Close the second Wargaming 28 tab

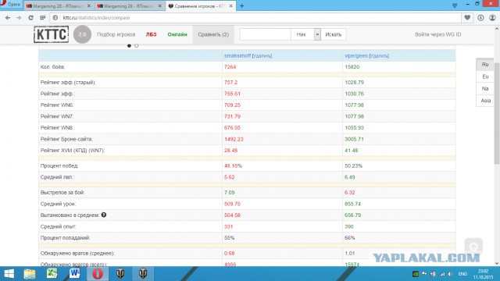(x=159, y=6)
